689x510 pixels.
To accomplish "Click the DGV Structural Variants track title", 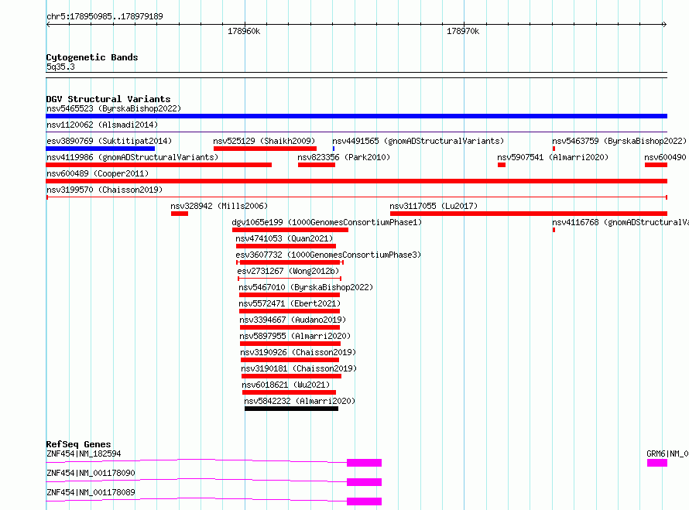I will point(108,99).
